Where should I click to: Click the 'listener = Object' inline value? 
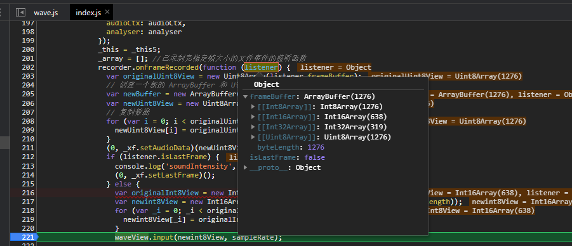334,67
